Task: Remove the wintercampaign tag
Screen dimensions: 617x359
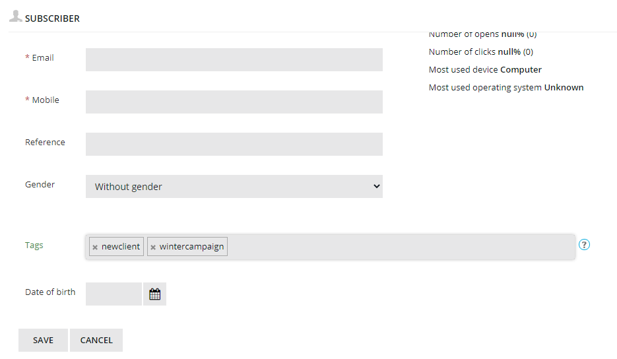Action: point(153,247)
